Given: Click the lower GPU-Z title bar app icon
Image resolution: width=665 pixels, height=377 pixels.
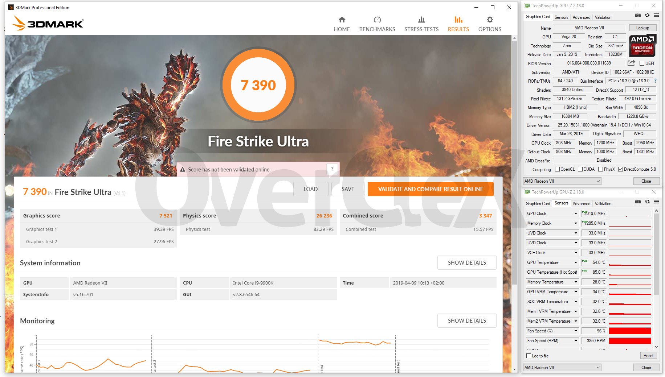Looking at the screenshot, I should (x=527, y=192).
